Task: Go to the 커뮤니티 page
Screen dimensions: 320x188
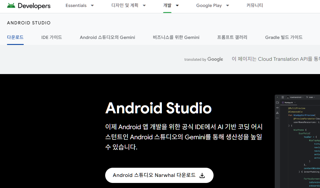Action: click(x=255, y=5)
